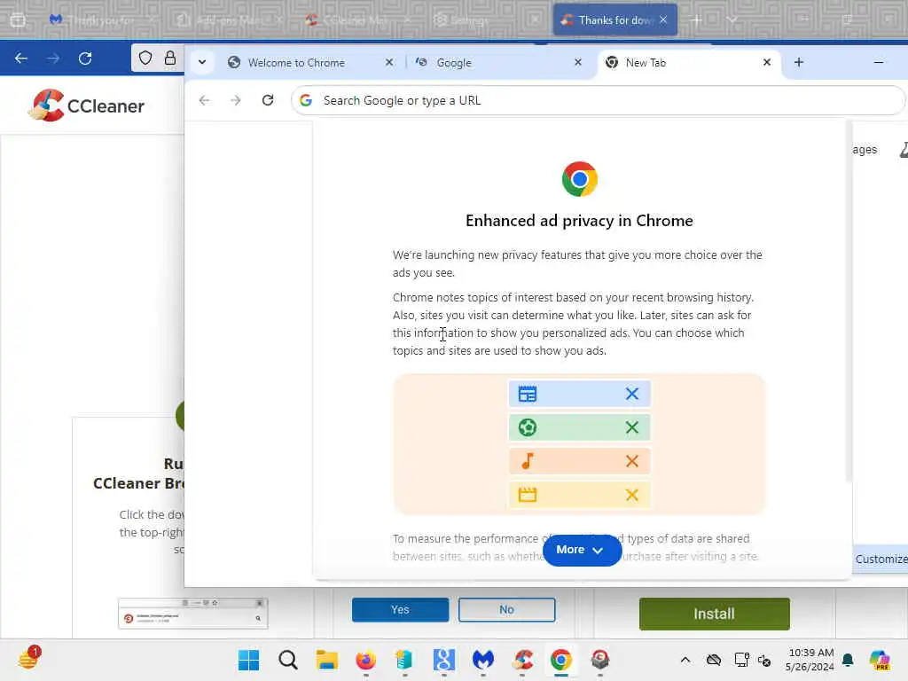Click Chrome's back arrow
This screenshot has width=908, height=681.
[x=204, y=100]
